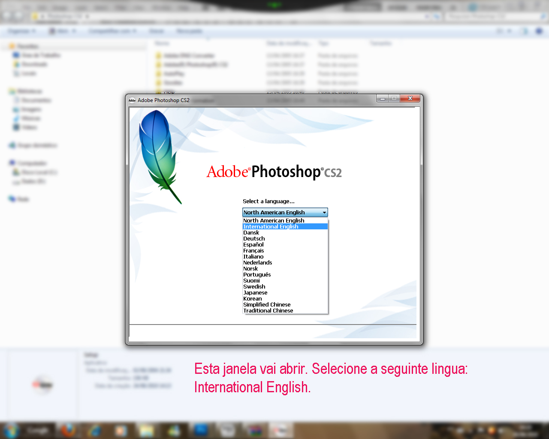Select Traditional Chinese from the list
The image size is (549, 439).
point(285,310)
